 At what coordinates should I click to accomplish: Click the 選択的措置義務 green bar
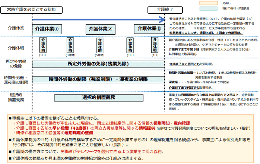point(99,97)
